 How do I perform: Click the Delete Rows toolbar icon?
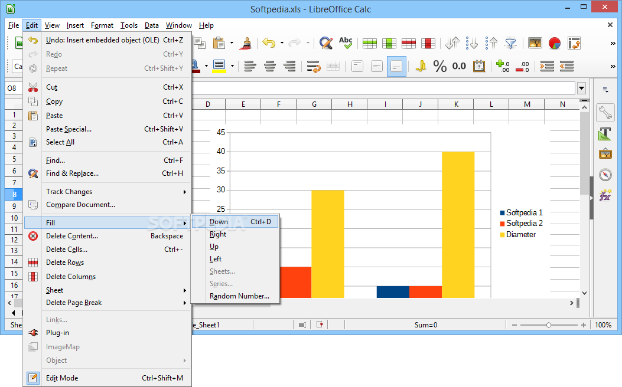coord(408,43)
